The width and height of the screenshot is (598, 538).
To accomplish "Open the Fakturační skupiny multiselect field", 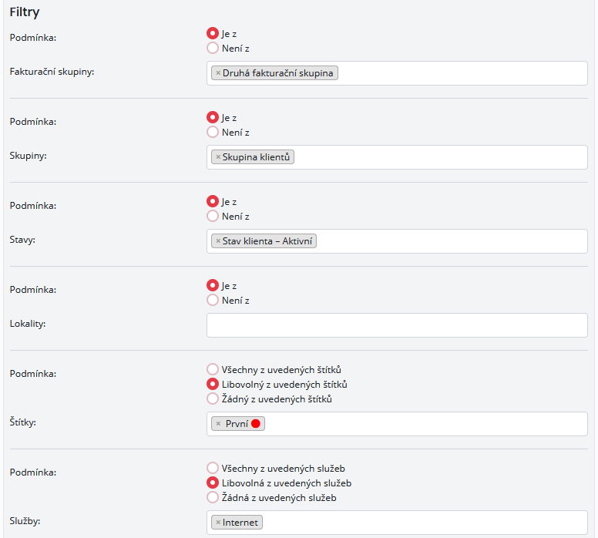I will (462, 73).
